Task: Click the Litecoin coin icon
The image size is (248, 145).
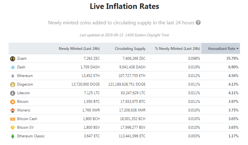Action: click(x=13, y=93)
